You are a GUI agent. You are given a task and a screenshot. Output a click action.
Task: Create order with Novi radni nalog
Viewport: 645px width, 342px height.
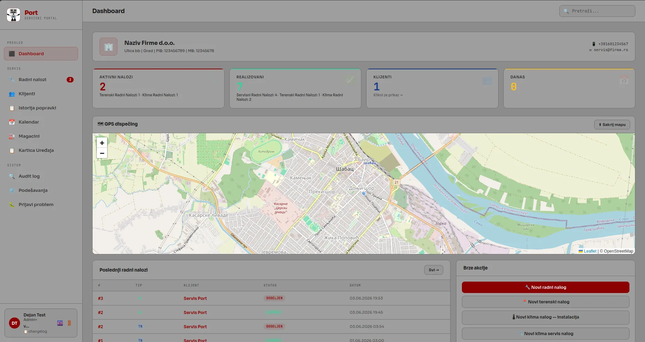point(546,287)
